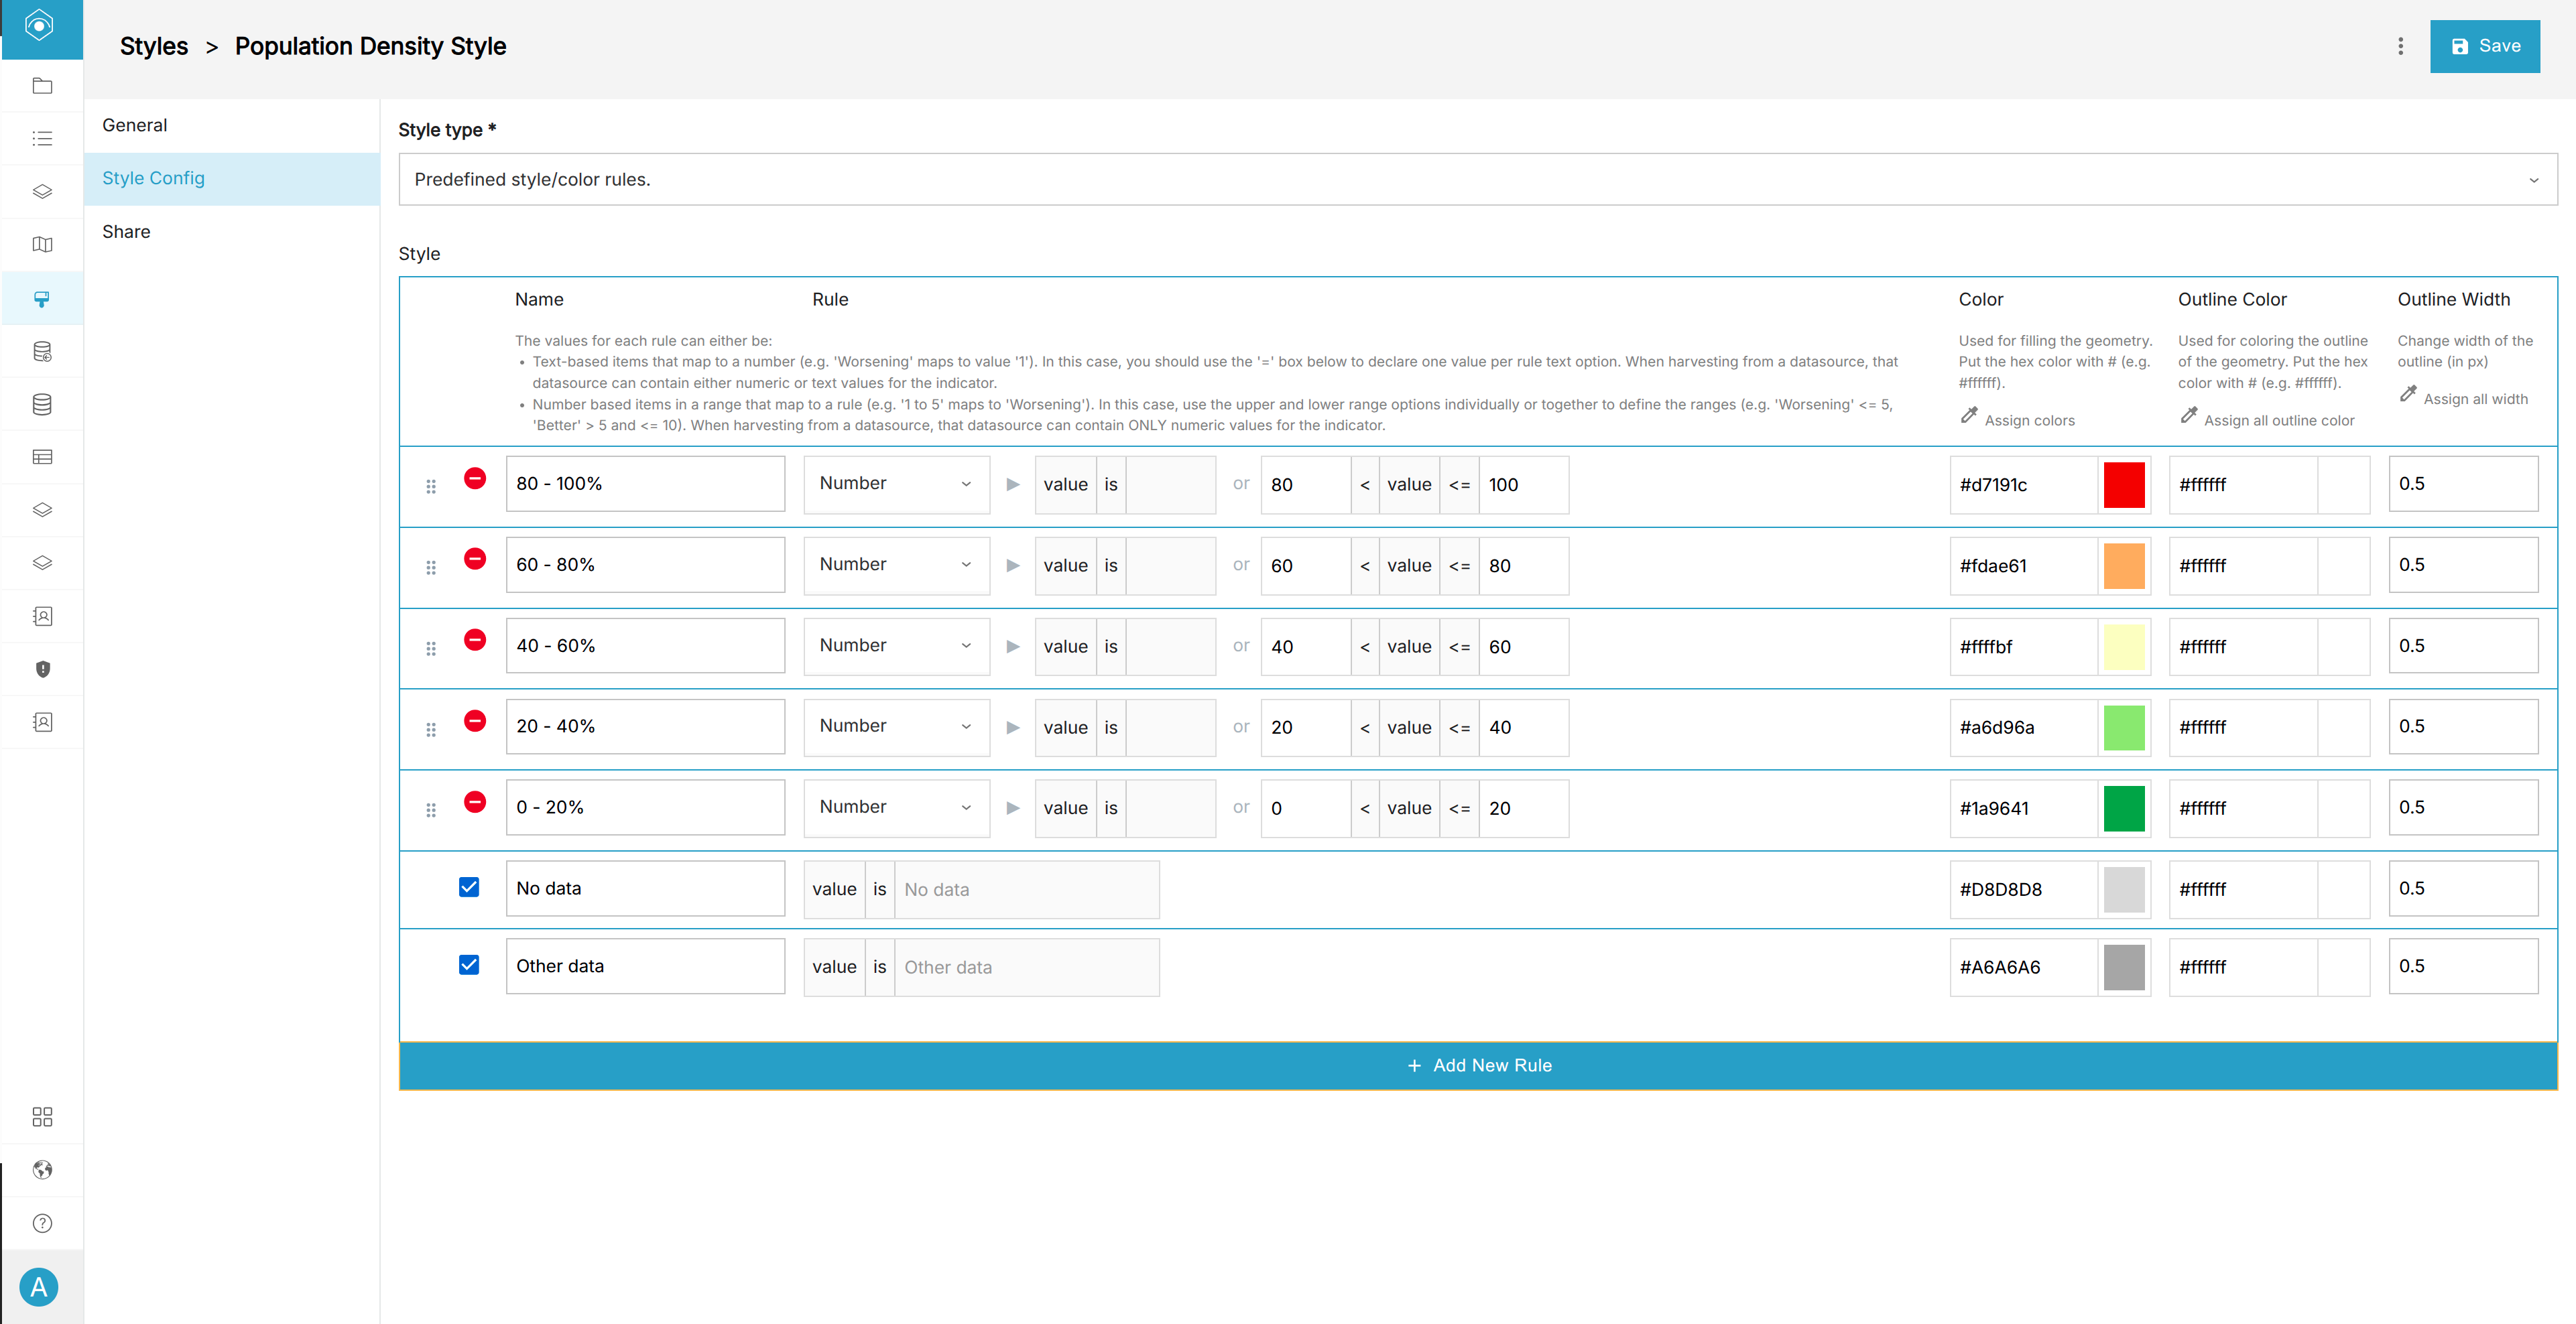Click the arrow icon in 80 - 100% row

pyautogui.click(x=1013, y=484)
